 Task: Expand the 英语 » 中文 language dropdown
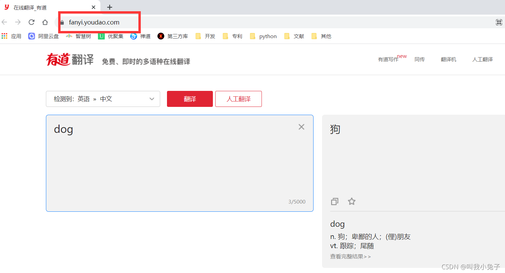(103, 99)
